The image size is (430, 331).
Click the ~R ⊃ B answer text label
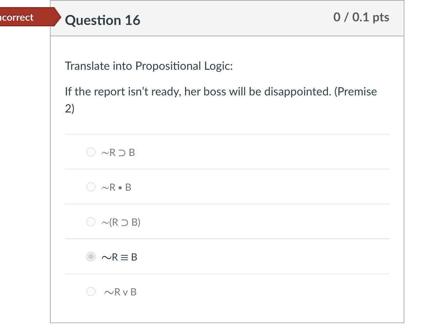coord(118,152)
